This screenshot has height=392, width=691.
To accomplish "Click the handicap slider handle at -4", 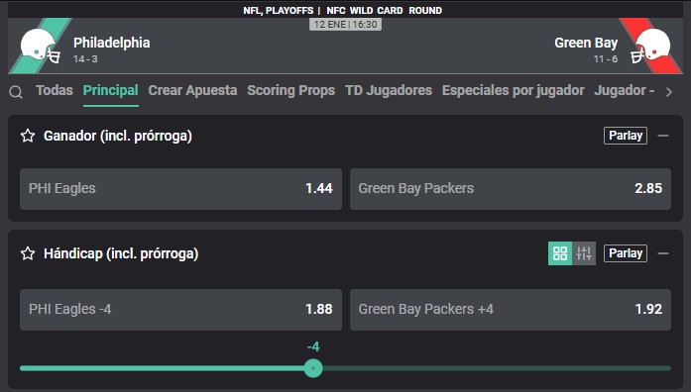I will click(x=313, y=368).
